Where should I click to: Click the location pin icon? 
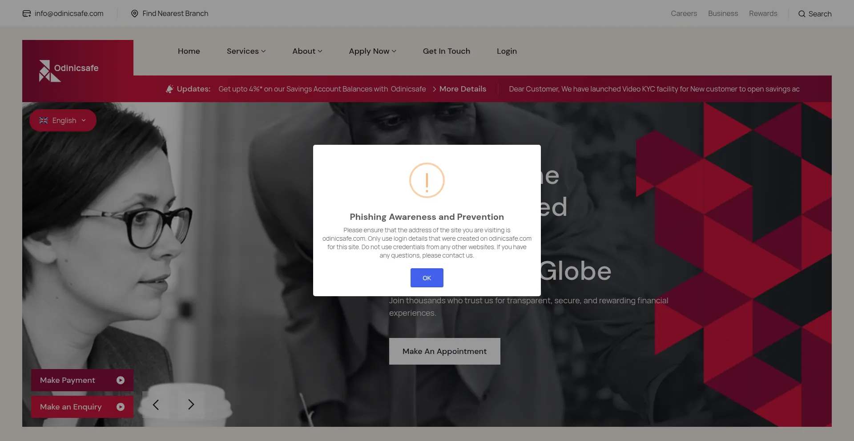pos(135,14)
